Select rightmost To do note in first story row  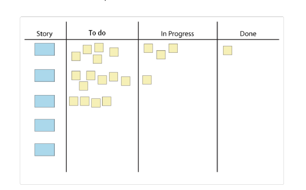[x=114, y=52]
